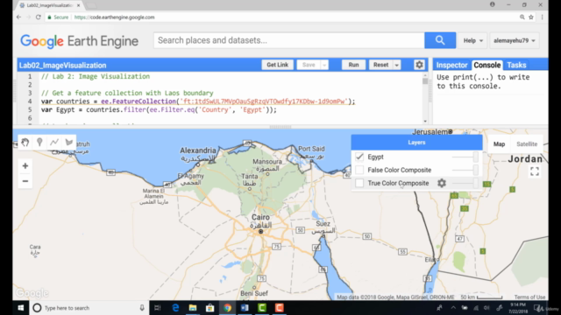Image resolution: width=561 pixels, height=315 pixels.
Task: Select the add marker tool
Action: pos(39,142)
